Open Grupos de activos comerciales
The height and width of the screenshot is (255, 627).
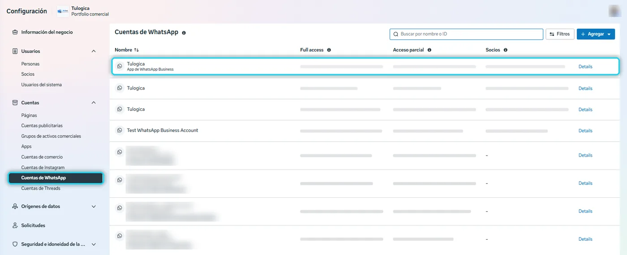(51, 136)
